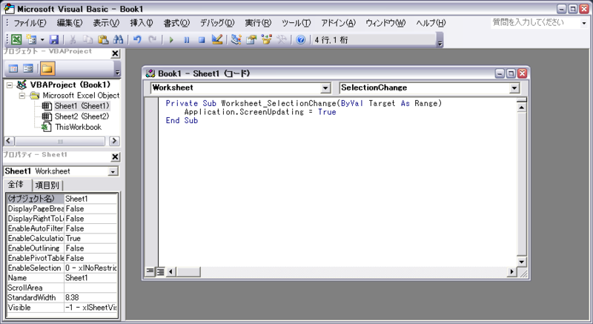This screenshot has width=593, height=324.
Task: Open Find with the binoculars icon
Action: tap(118, 39)
